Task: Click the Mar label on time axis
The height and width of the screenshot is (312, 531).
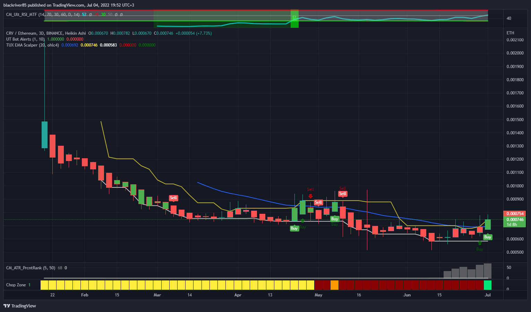Action: (x=157, y=295)
